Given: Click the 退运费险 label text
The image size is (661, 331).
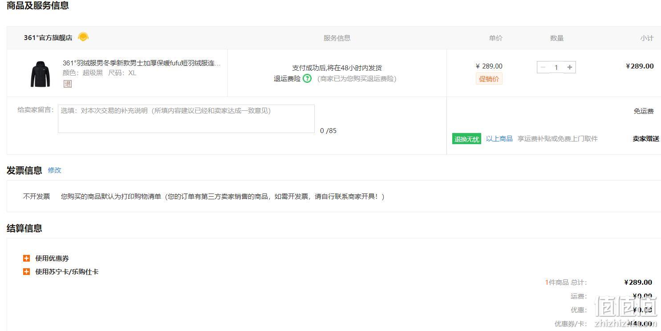Looking at the screenshot, I should tap(287, 79).
